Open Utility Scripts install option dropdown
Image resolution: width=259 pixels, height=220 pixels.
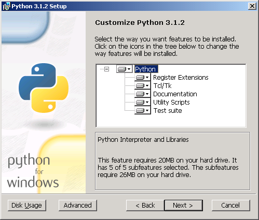click(x=143, y=102)
